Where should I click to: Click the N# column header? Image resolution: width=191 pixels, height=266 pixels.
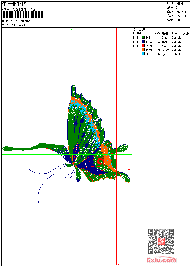point(139,33)
